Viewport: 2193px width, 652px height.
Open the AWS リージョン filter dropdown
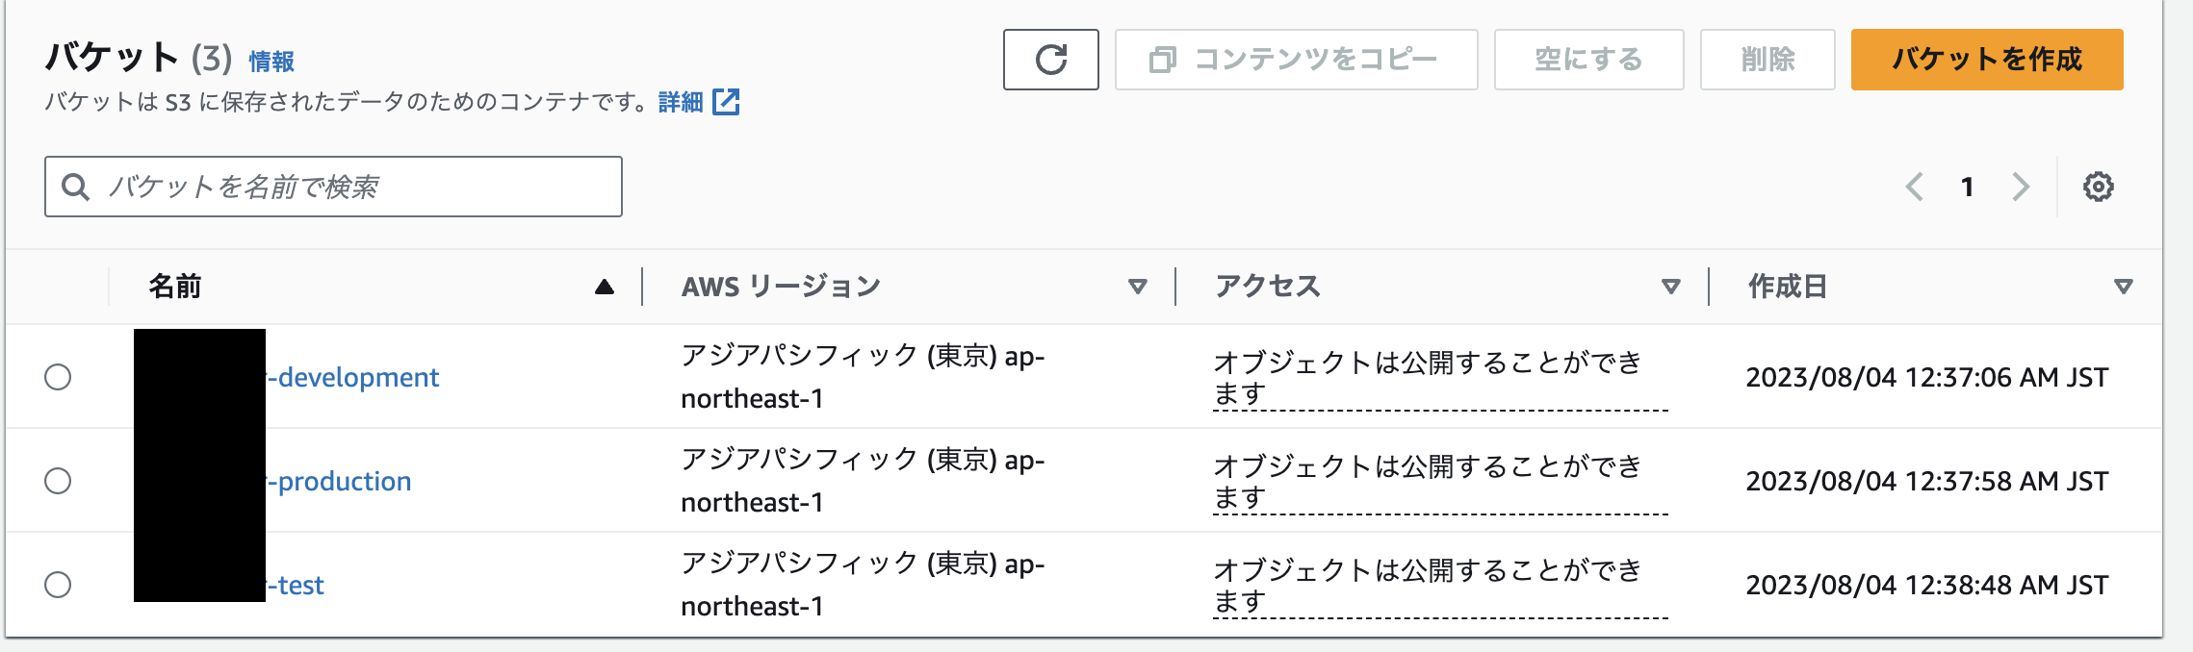point(1139,286)
